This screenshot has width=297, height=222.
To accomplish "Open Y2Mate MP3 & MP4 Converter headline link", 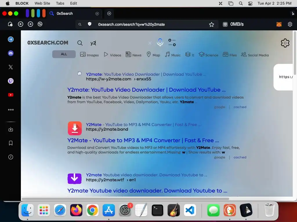I will pyautogui.click(x=143, y=140).
